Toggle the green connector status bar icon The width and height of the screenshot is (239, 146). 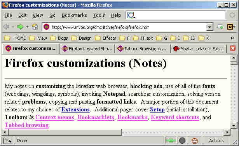(171, 141)
